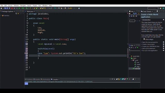165x93 pixels.
Task: Select Add a print statement step
Action: 148,48
